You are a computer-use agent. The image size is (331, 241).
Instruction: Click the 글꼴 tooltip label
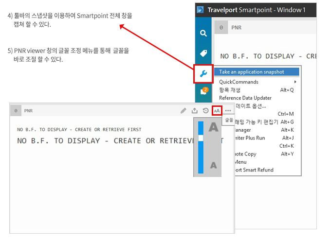[x=229, y=120]
